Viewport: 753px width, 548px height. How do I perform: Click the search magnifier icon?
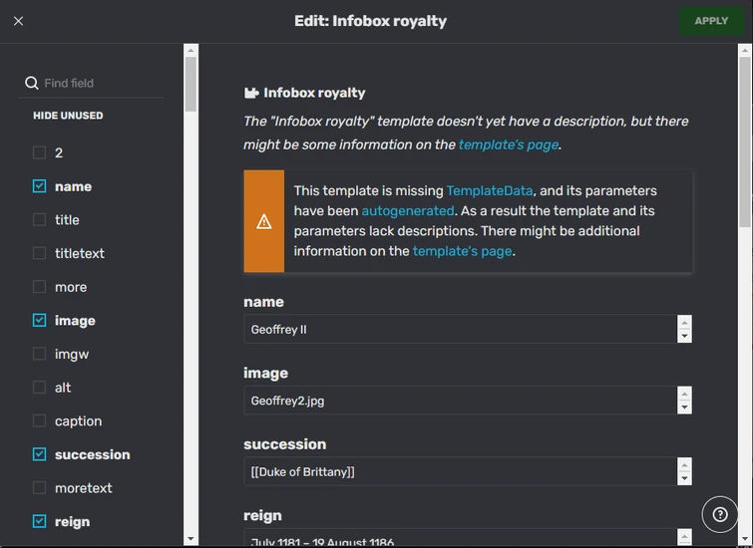(32, 84)
